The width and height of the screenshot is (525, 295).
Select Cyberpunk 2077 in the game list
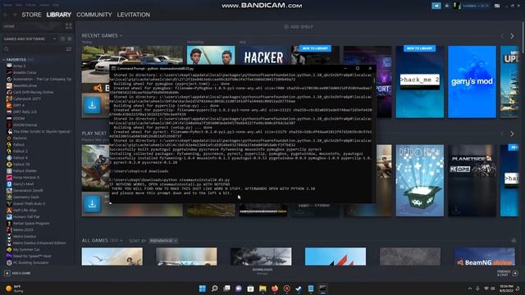27,98
